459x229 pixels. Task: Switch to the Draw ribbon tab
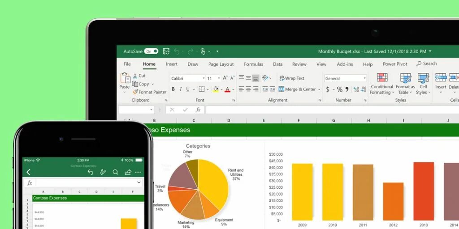(x=193, y=64)
